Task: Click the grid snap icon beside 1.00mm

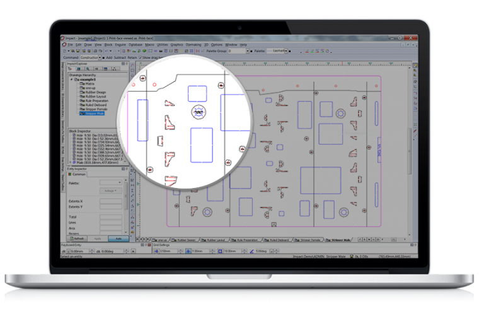Action: (x=188, y=251)
